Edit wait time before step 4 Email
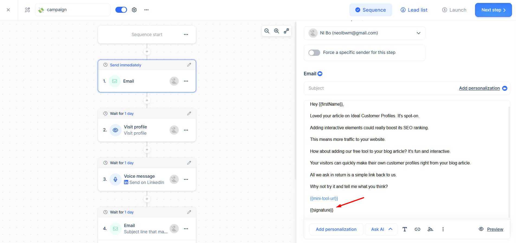This screenshot has width=516, height=243. [189, 212]
